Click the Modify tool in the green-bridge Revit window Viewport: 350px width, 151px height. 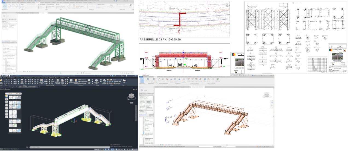pos(5,5)
